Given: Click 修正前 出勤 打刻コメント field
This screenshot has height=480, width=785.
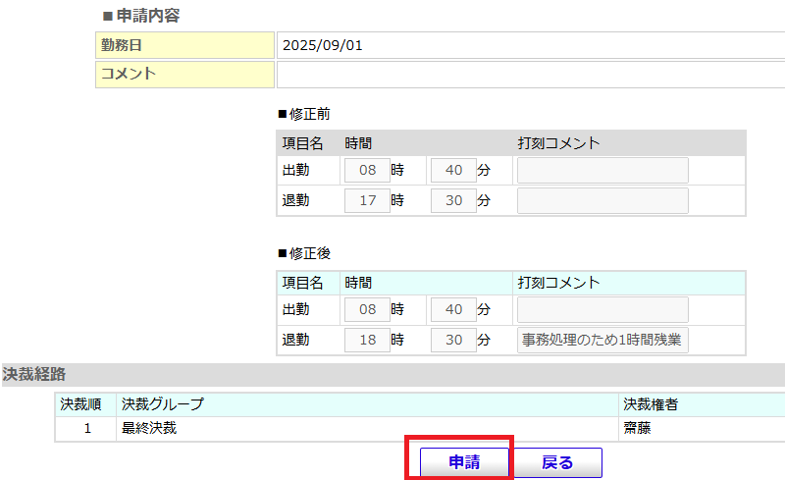Looking at the screenshot, I should 602,171.
